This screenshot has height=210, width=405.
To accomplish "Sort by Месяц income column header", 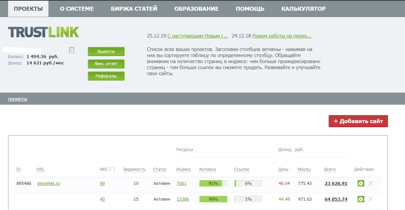I will [304, 169].
